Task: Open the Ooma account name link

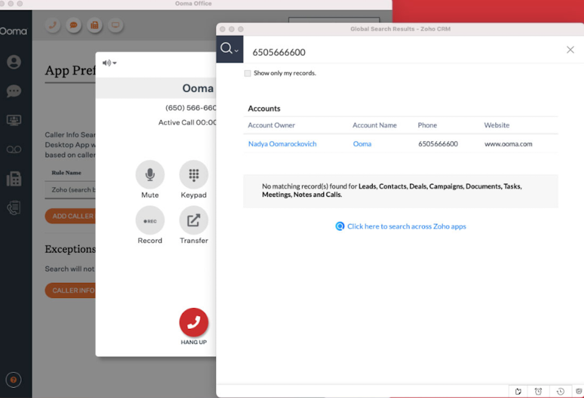Action: coord(362,144)
